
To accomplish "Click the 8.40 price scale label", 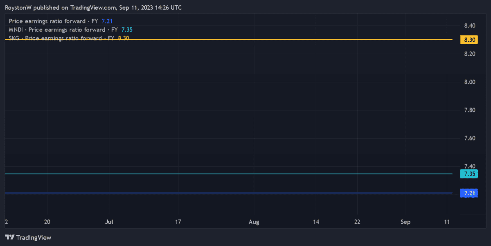I will click(x=469, y=26).
